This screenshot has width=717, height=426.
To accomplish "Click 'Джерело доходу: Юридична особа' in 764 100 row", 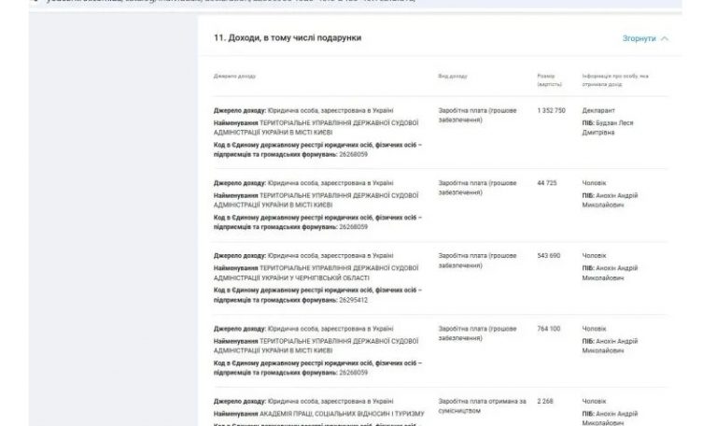I will pyautogui.click(x=303, y=329).
